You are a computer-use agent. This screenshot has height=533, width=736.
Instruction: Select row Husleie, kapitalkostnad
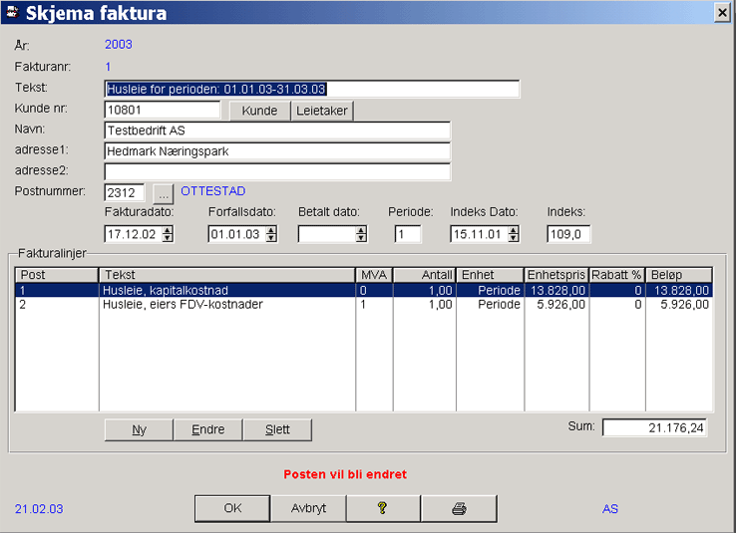tap(364, 290)
